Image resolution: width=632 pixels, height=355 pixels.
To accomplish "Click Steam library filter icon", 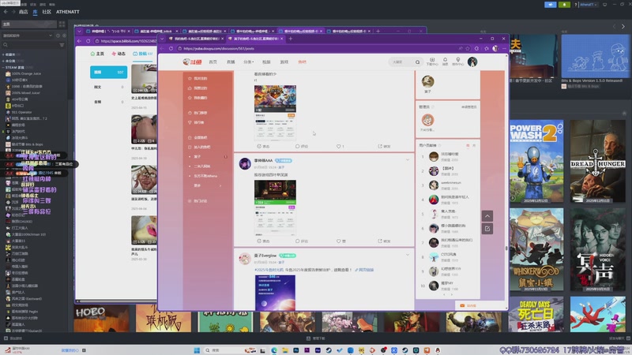I will coord(62,45).
